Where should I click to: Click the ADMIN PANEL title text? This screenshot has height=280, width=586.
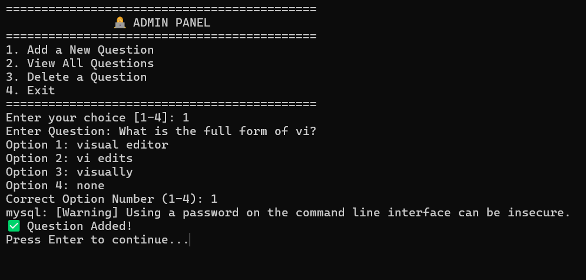171,23
